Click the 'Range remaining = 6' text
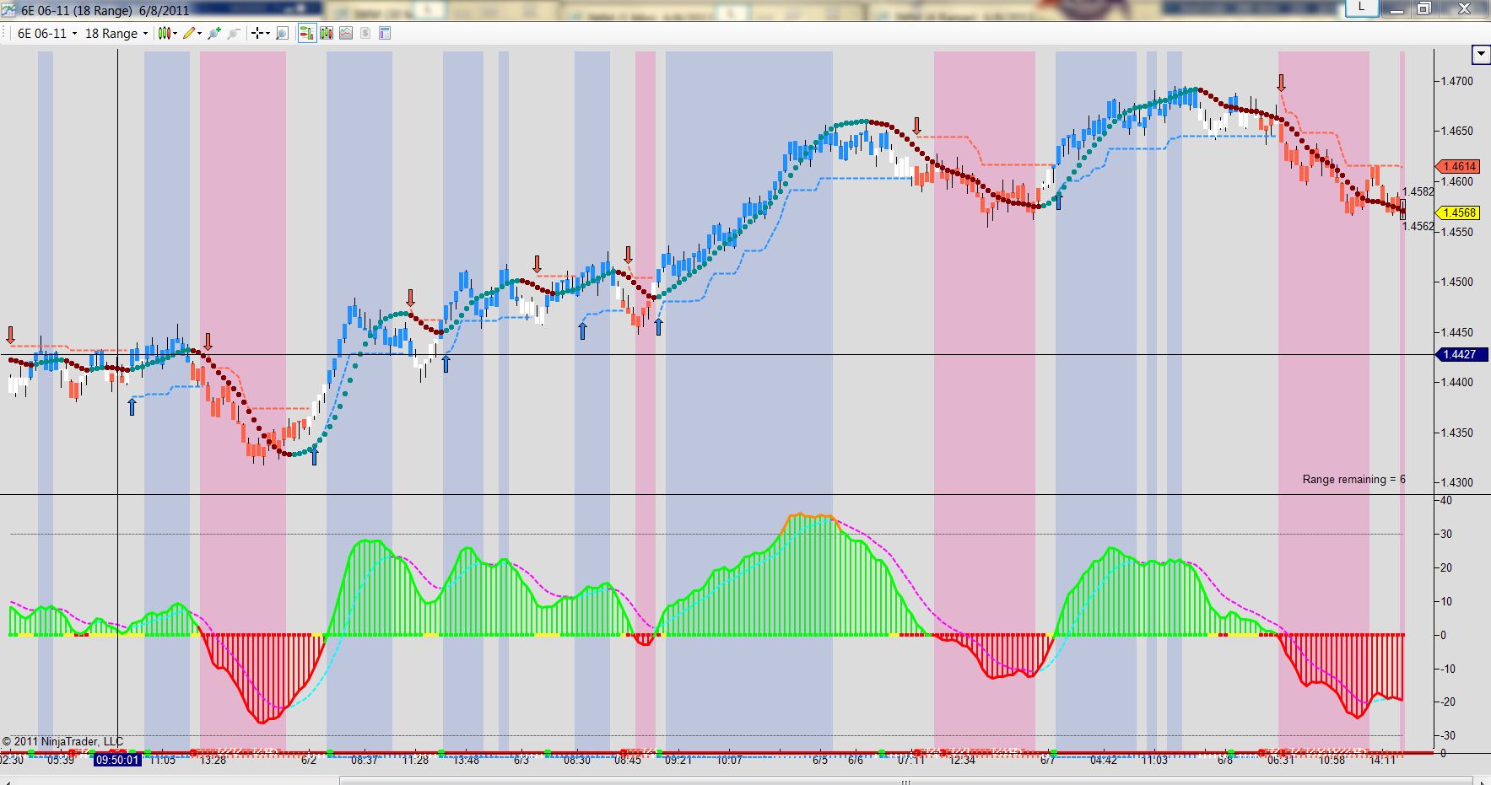Screen dimensions: 1491x785 (1353, 480)
